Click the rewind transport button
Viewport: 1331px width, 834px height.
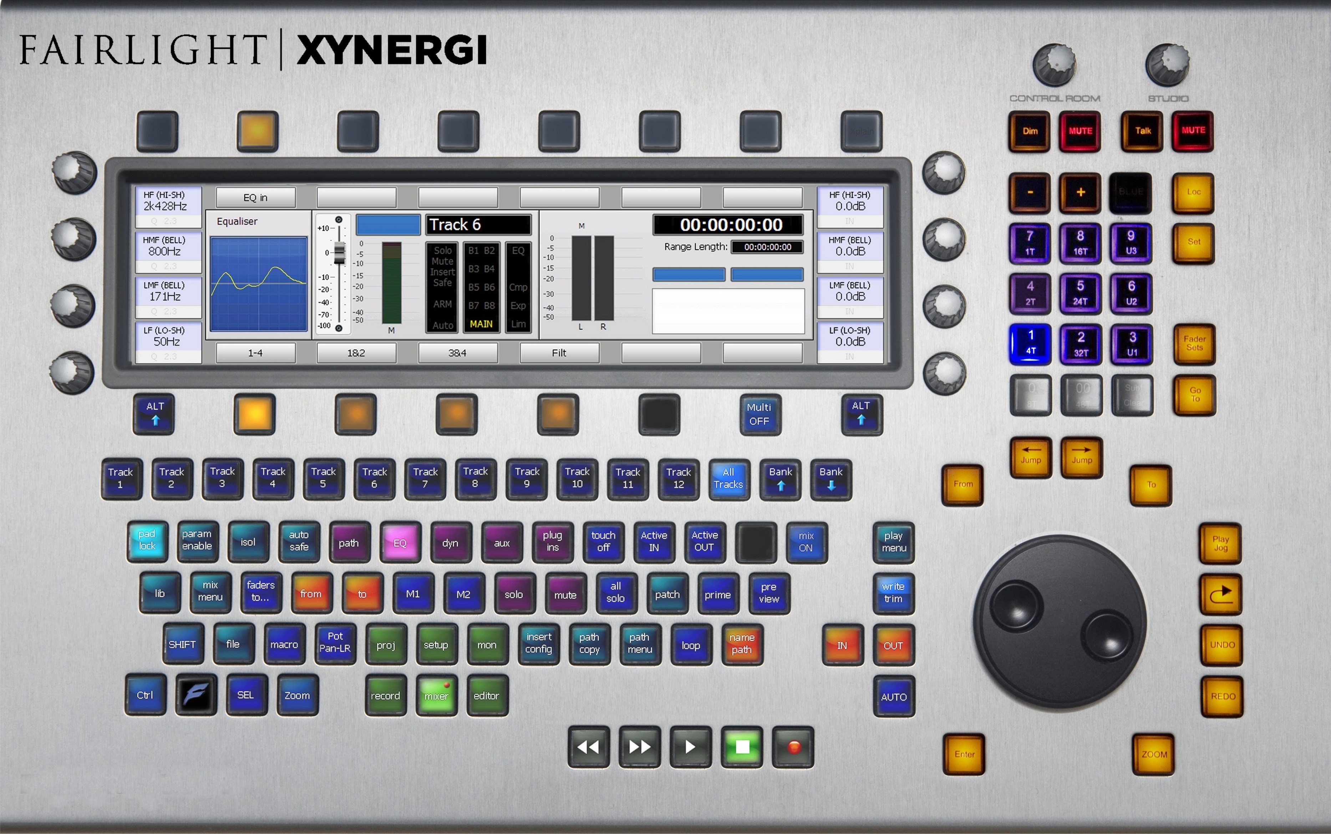[x=588, y=747]
